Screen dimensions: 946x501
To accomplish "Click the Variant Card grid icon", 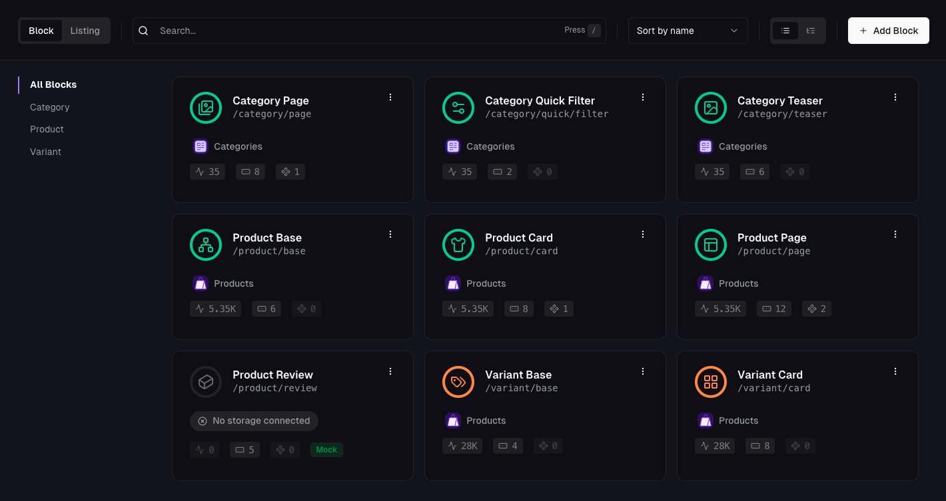I will (x=711, y=382).
